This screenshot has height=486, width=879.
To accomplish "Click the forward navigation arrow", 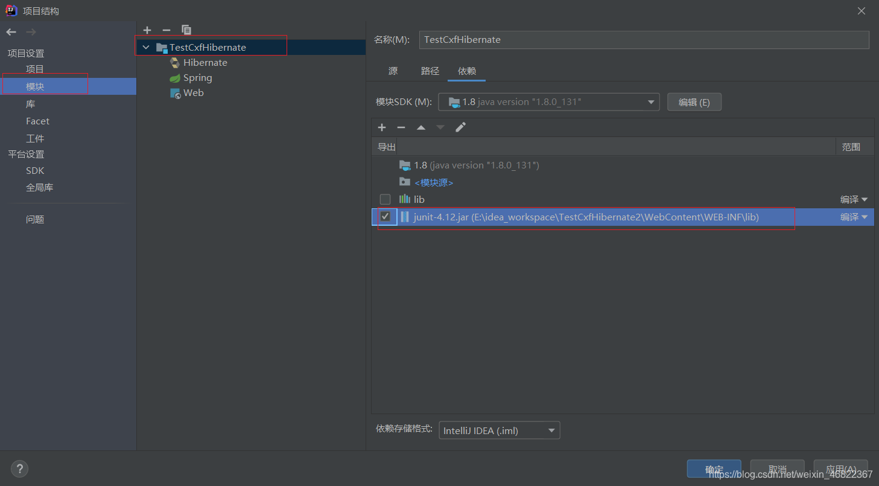I will tap(31, 32).
